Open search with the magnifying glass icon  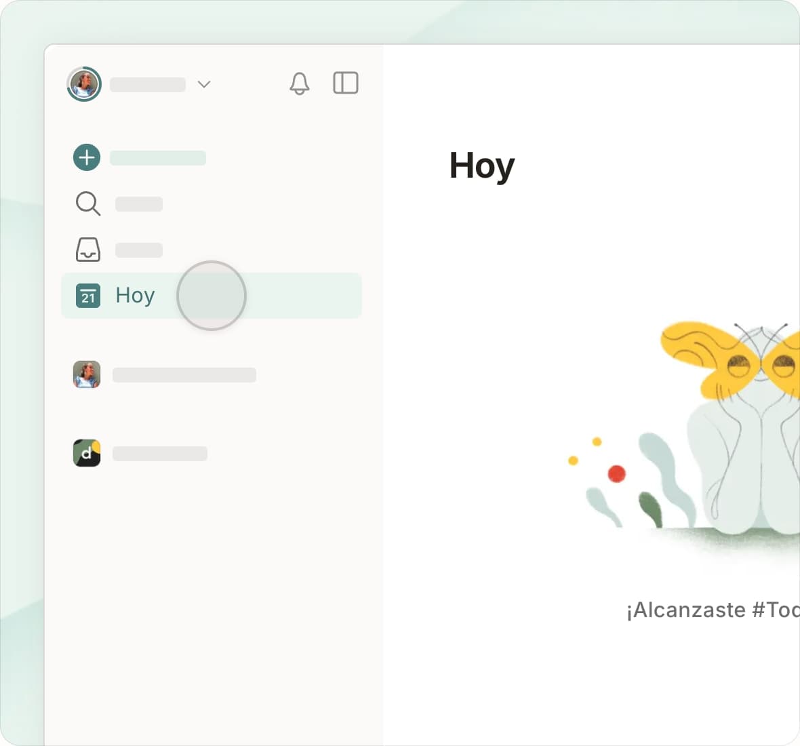click(87, 203)
